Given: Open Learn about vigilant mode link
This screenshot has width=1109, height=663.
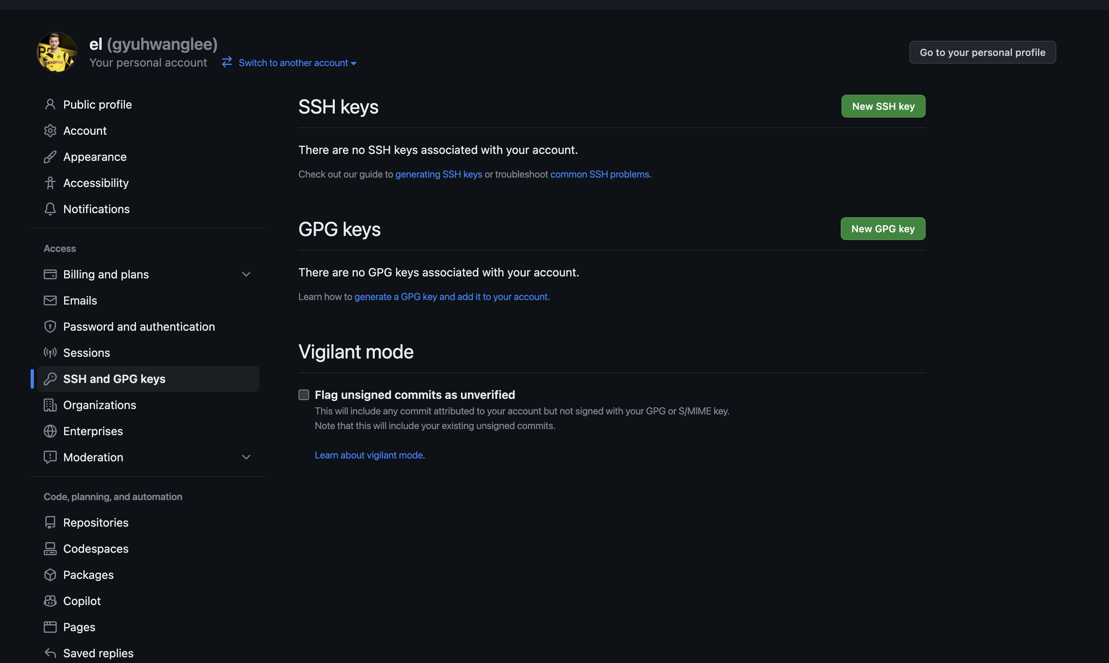Looking at the screenshot, I should coord(370,455).
